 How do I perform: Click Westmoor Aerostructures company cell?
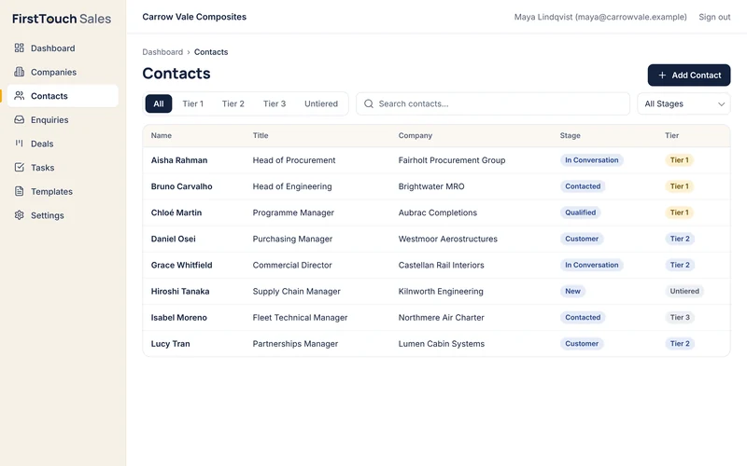(x=448, y=239)
